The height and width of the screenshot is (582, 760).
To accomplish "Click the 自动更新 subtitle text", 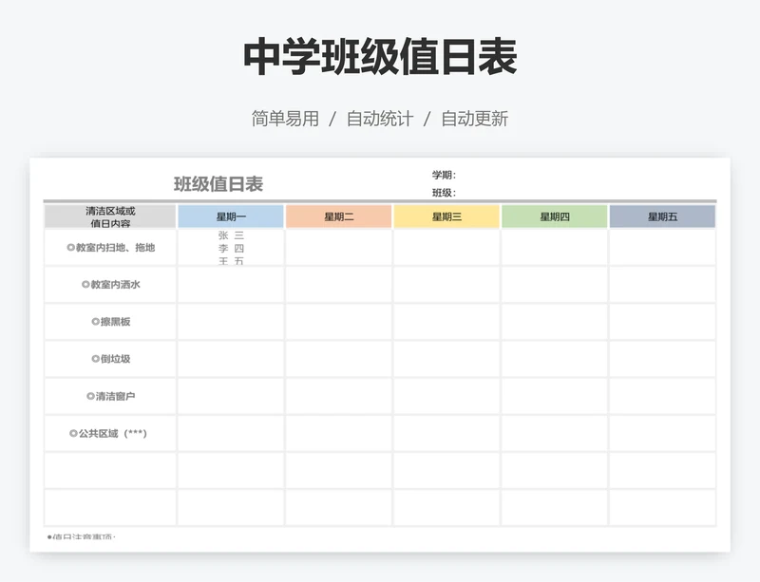I will click(474, 119).
